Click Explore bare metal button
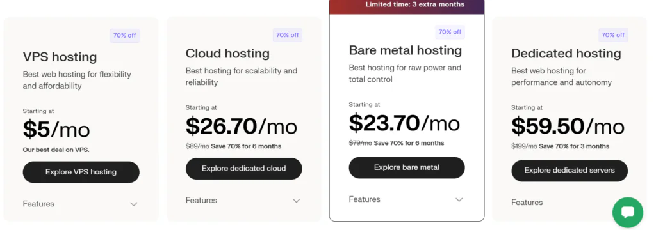The image size is (656, 230). pos(407,167)
